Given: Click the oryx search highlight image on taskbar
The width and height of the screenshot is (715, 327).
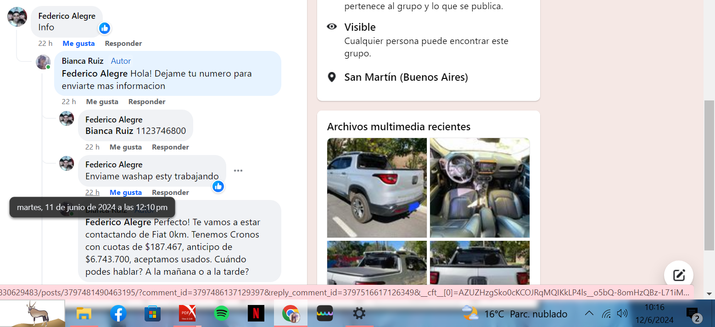Looking at the screenshot, I should click(x=32, y=314).
